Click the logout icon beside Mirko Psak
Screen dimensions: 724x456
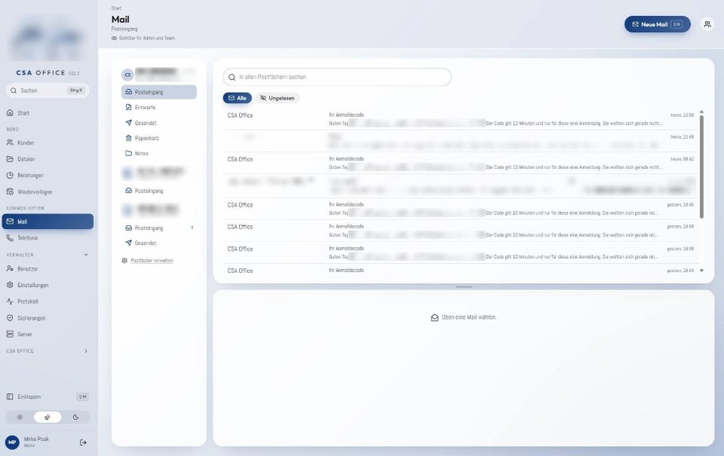[83, 442]
